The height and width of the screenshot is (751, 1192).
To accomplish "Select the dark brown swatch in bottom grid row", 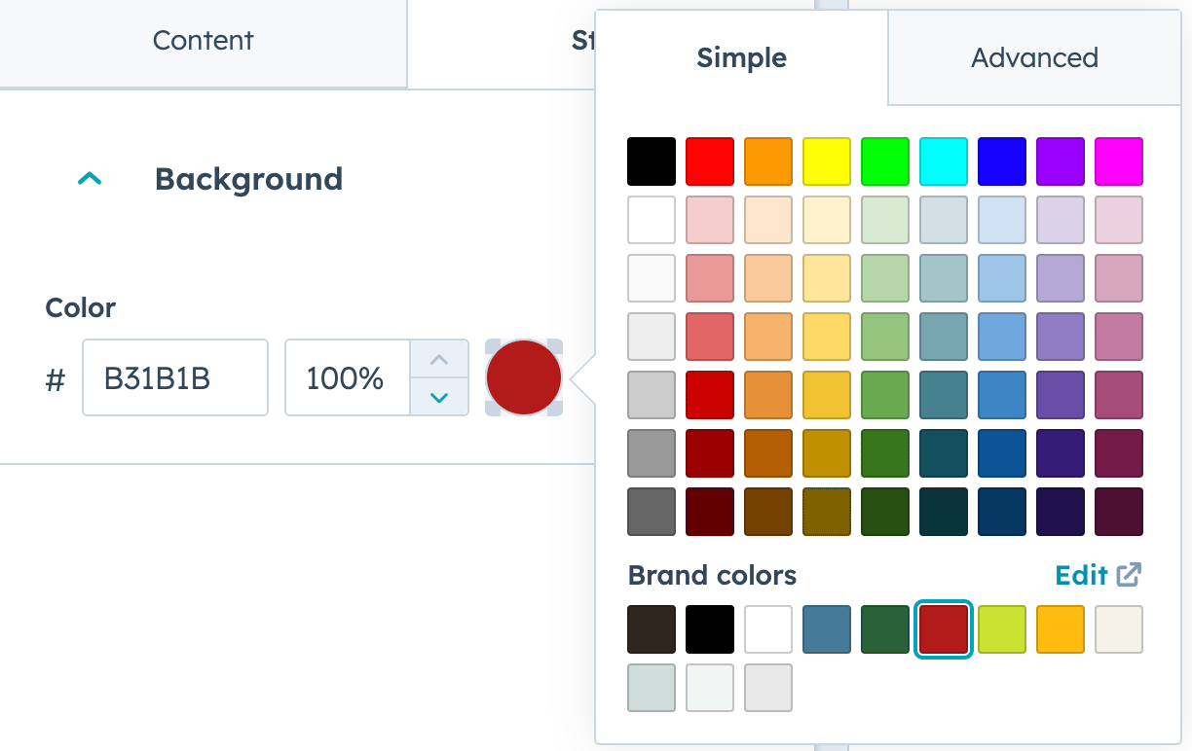I will [768, 512].
